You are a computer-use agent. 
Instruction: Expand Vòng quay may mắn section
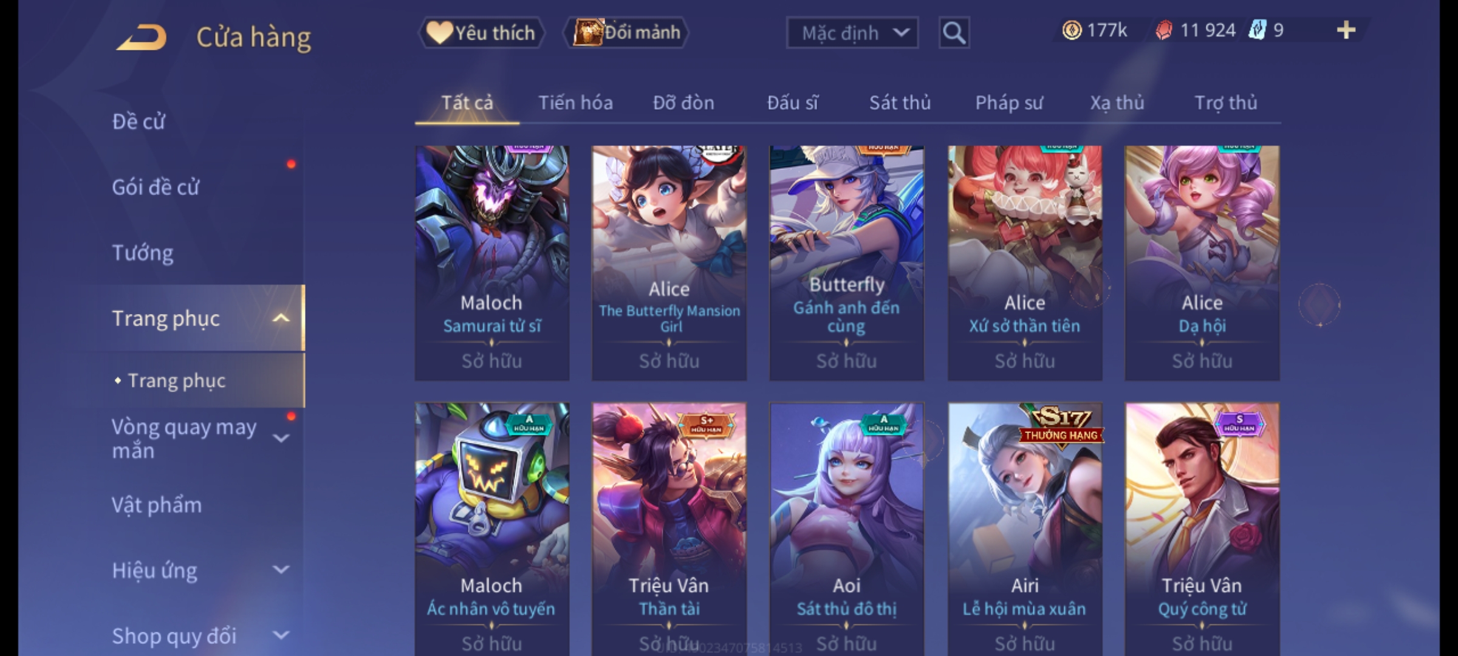(x=281, y=438)
